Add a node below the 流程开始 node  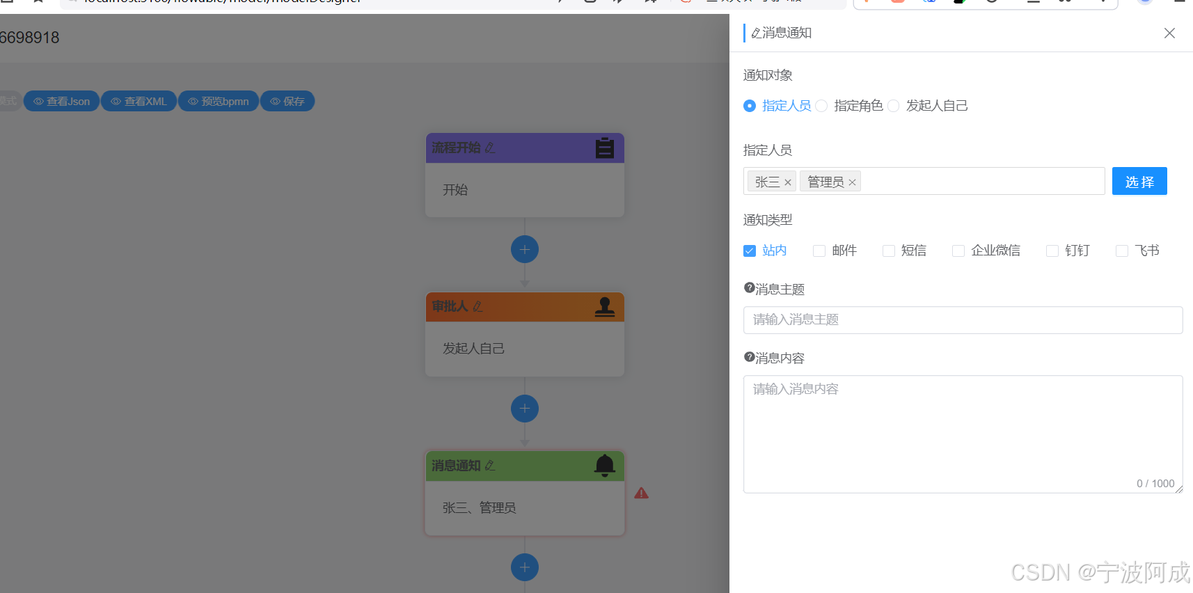tap(525, 249)
